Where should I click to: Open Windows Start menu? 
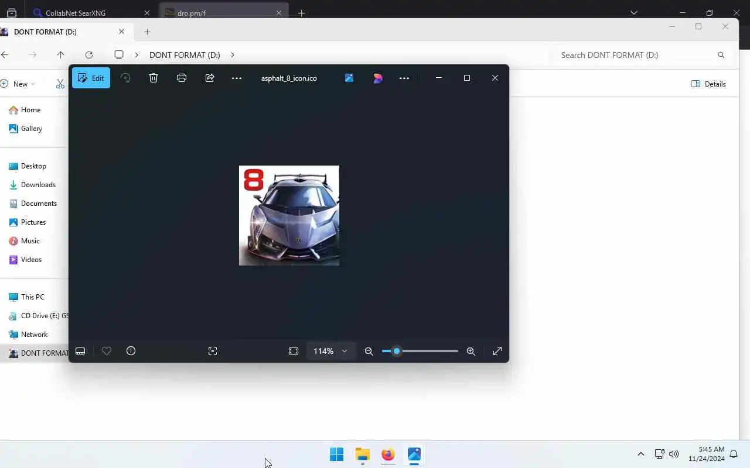tap(336, 454)
